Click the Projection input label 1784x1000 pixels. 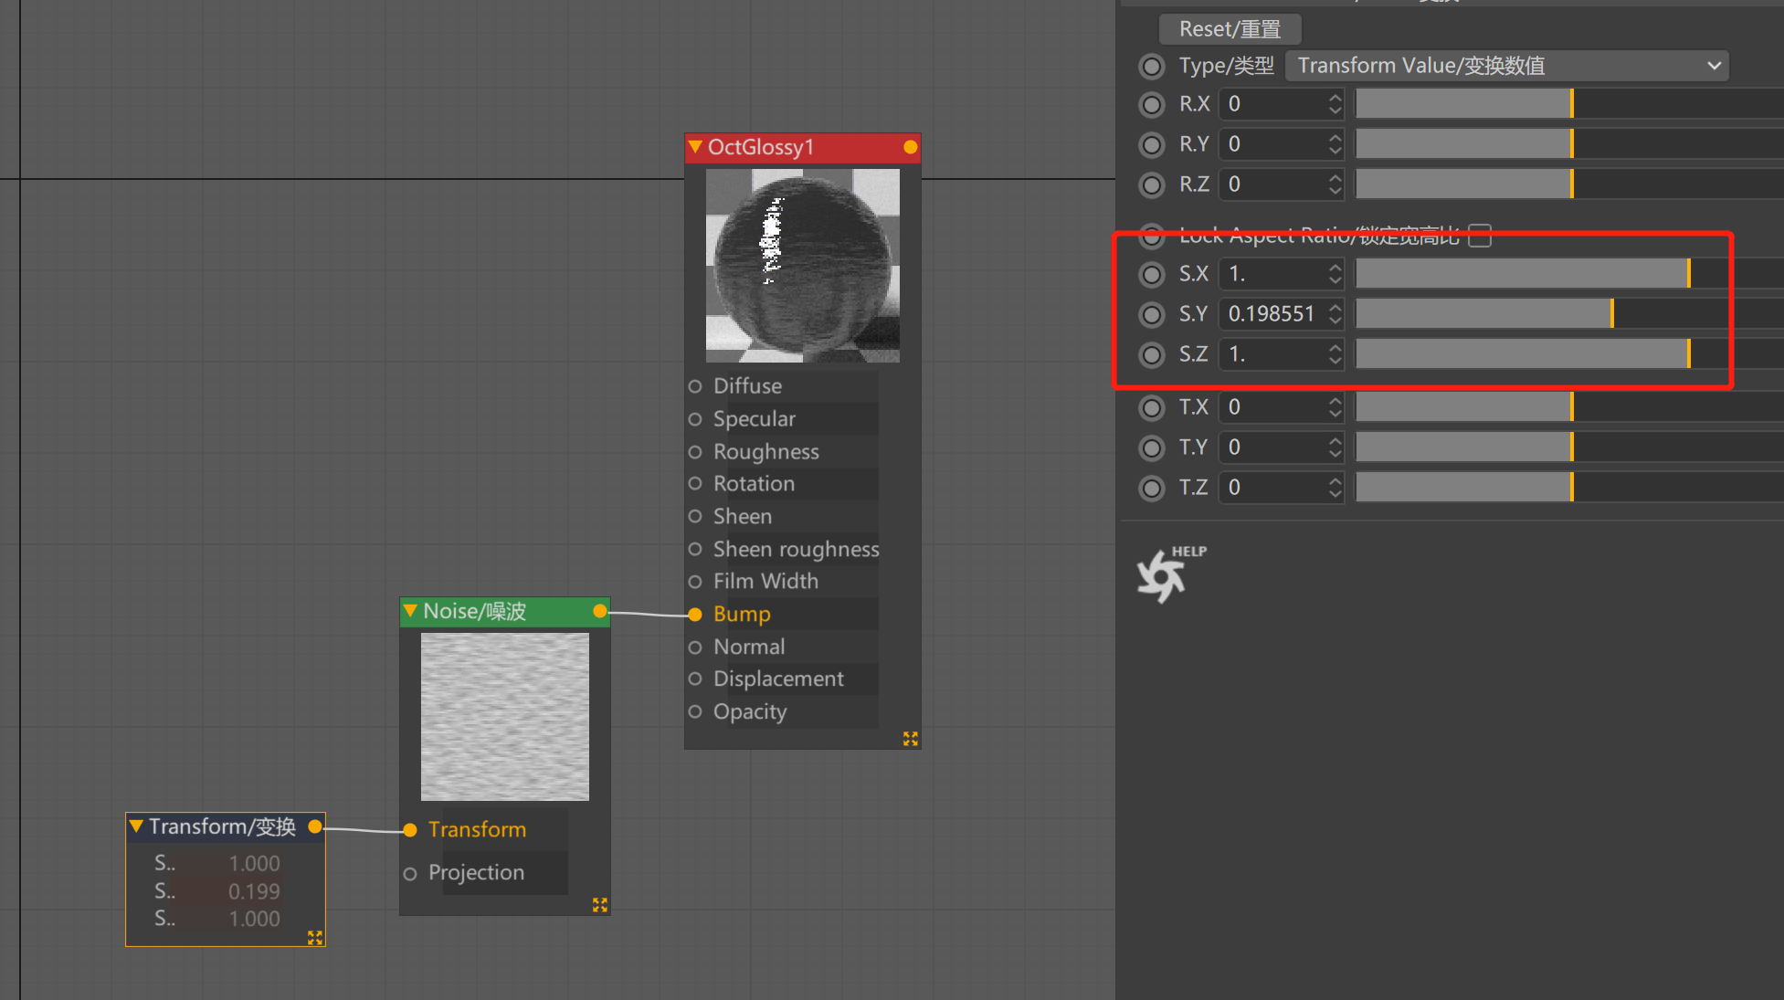tap(476, 873)
